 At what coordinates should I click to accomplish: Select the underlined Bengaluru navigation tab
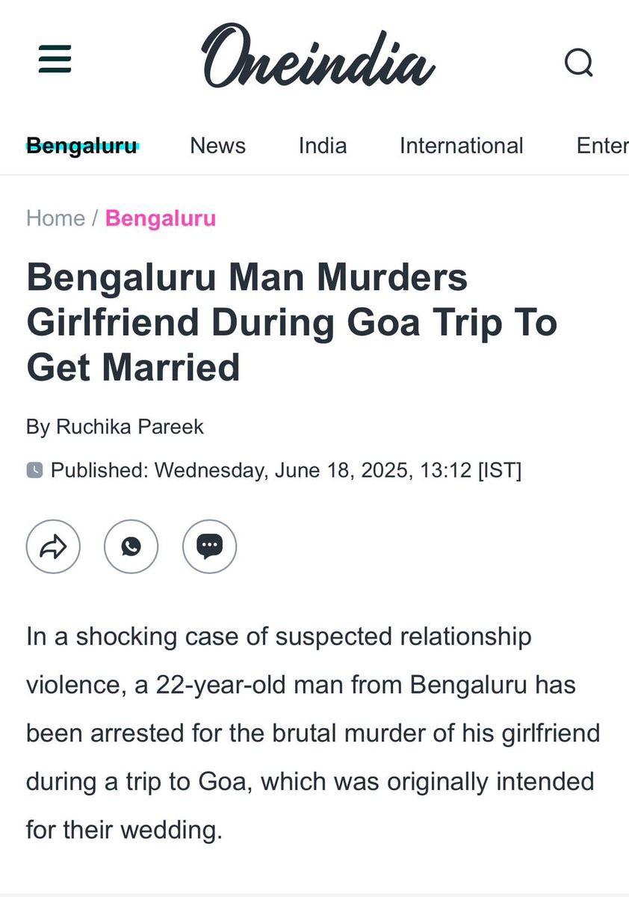[x=81, y=145]
